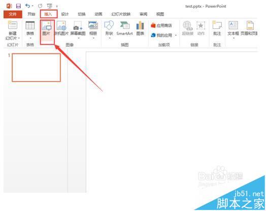Image resolution: width=266 pixels, height=211 pixels.
Task: Open the quick access toolbar customize arrow
Action: point(57,7)
